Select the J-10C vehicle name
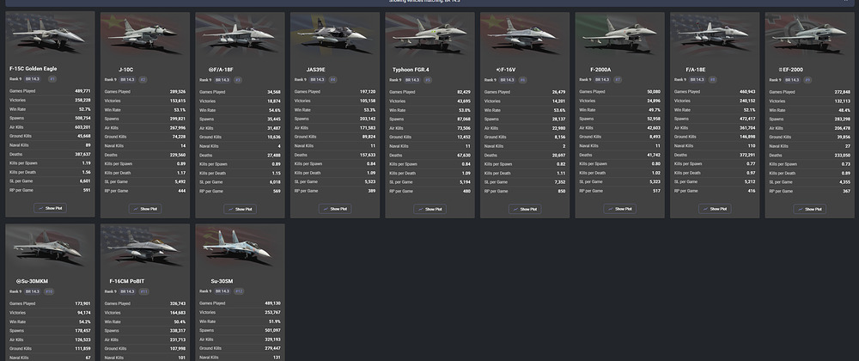Viewport: 859px width, 361px height. 126,70
